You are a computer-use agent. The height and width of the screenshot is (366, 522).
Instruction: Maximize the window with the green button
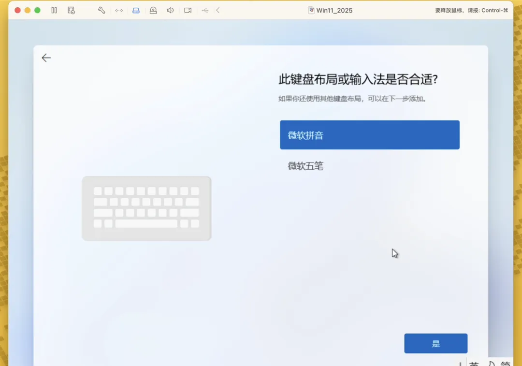(37, 10)
